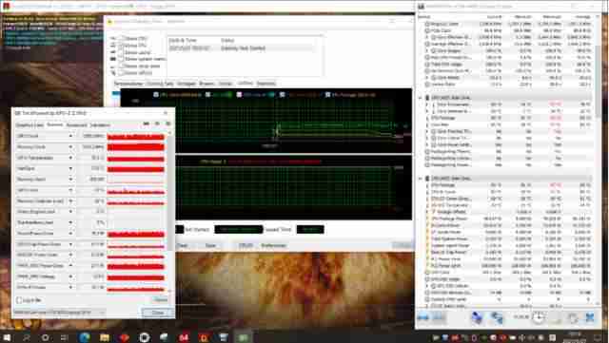Viewport: 609px width, 343px height.
Task: Toggle Stress CPU checkbox in AIDA64
Action: [121, 38]
